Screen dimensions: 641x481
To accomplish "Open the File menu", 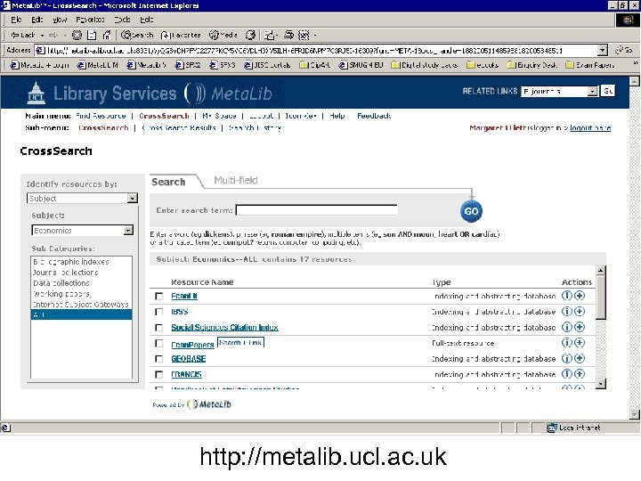I will click(x=16, y=20).
